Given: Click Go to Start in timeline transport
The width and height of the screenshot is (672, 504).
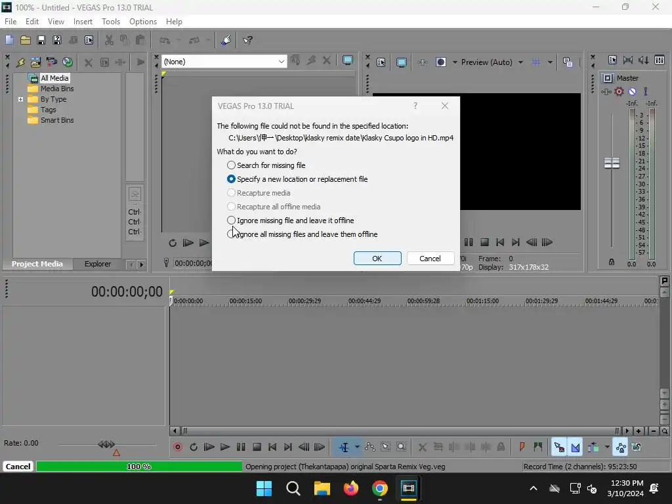Looking at the screenshot, I should pyautogui.click(x=272, y=447).
